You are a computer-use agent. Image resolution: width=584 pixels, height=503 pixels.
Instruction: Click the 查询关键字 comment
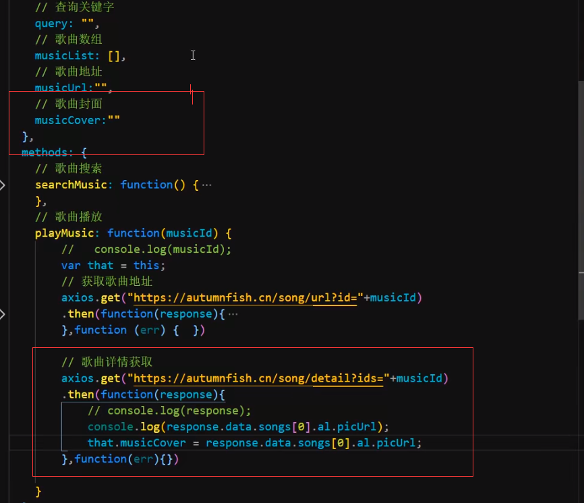74,7
